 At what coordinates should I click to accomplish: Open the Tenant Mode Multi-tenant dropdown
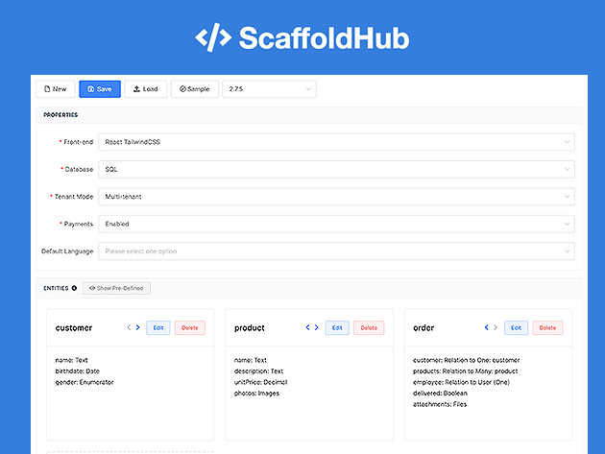pos(336,197)
